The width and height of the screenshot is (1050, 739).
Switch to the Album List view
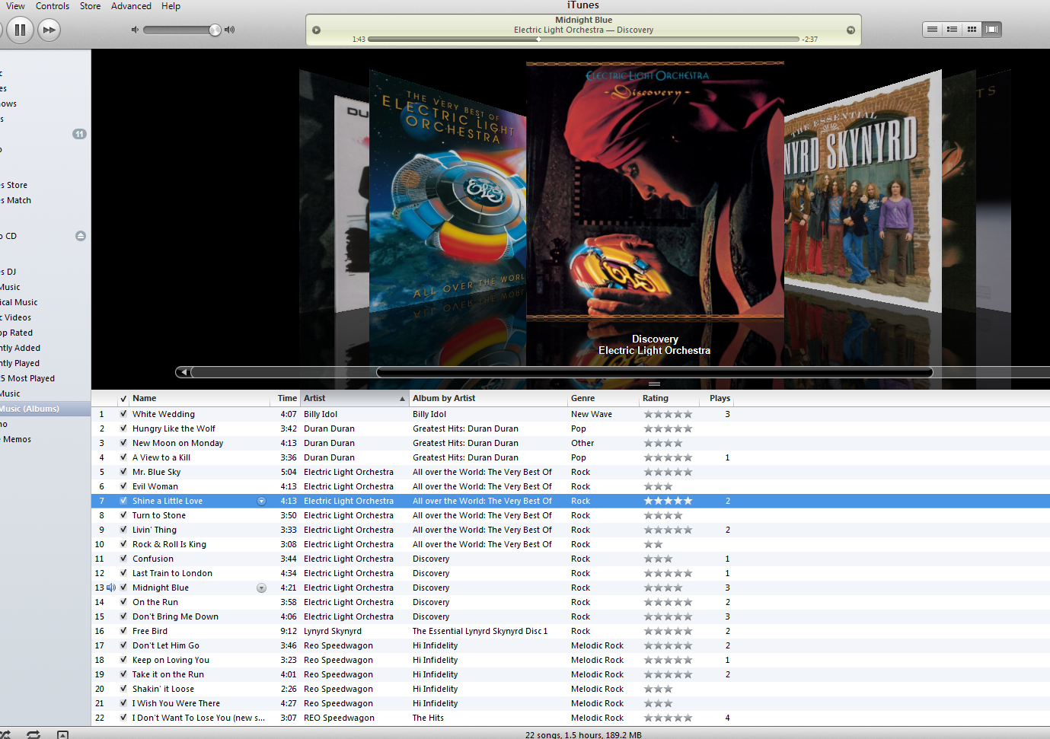tap(952, 29)
